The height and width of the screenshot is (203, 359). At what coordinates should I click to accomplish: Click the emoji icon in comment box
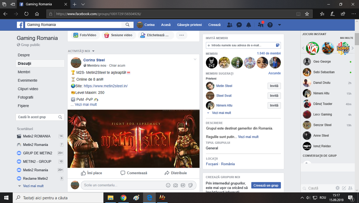(168, 185)
